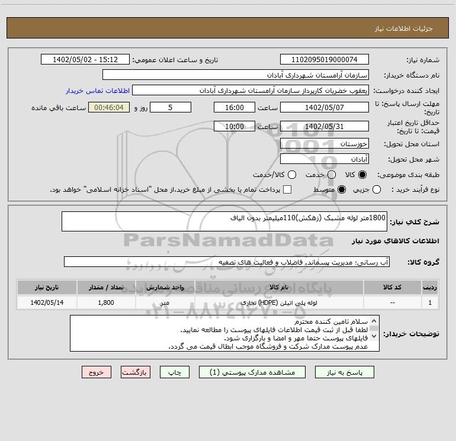Click the پاسخ به نیاز button
Image resolution: width=456 pixels, height=441 pixels.
click(344, 372)
